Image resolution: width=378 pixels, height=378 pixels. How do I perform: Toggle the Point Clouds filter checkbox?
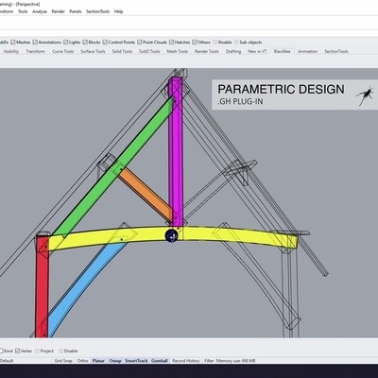pos(140,43)
